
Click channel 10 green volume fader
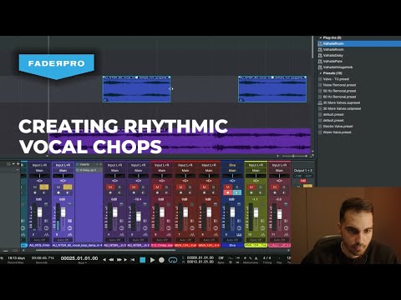pyautogui.click(x=256, y=212)
